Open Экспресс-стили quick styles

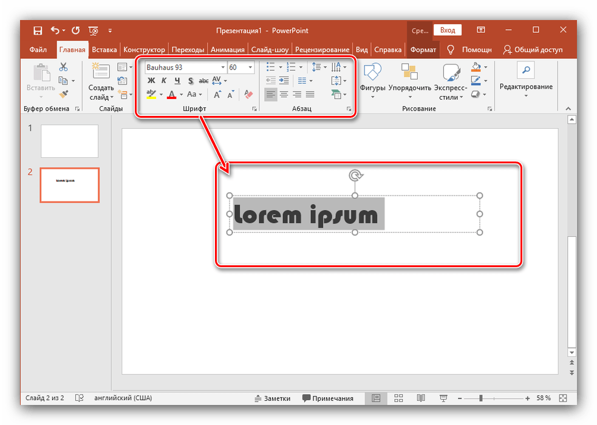pyautogui.click(x=451, y=81)
